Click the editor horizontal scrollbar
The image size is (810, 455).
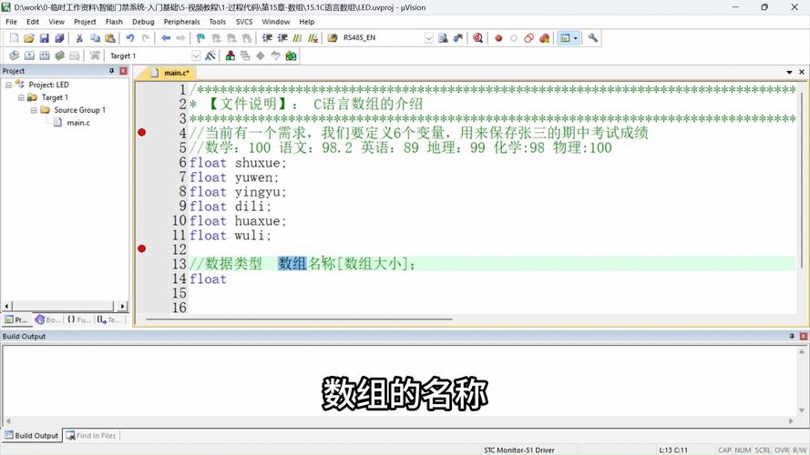(299, 318)
